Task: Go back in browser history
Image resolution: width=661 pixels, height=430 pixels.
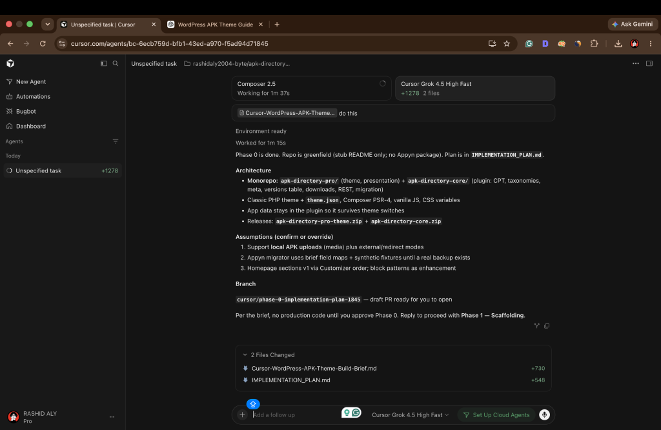Action: click(x=10, y=44)
